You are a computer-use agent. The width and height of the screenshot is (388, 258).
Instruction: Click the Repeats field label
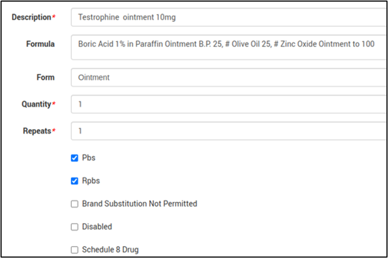click(36, 131)
